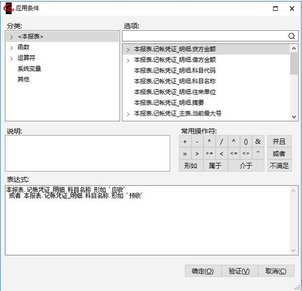Image resolution: width=302 pixels, height=291 pixels.
Task: Insert the not-equal <> operator
Action: 246,154
